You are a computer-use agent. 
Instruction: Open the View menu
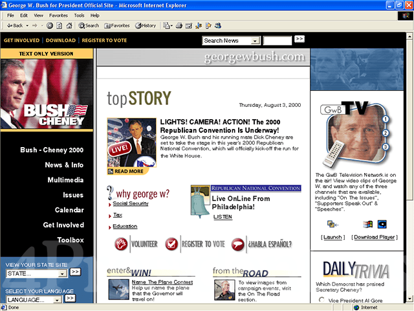(x=39, y=16)
